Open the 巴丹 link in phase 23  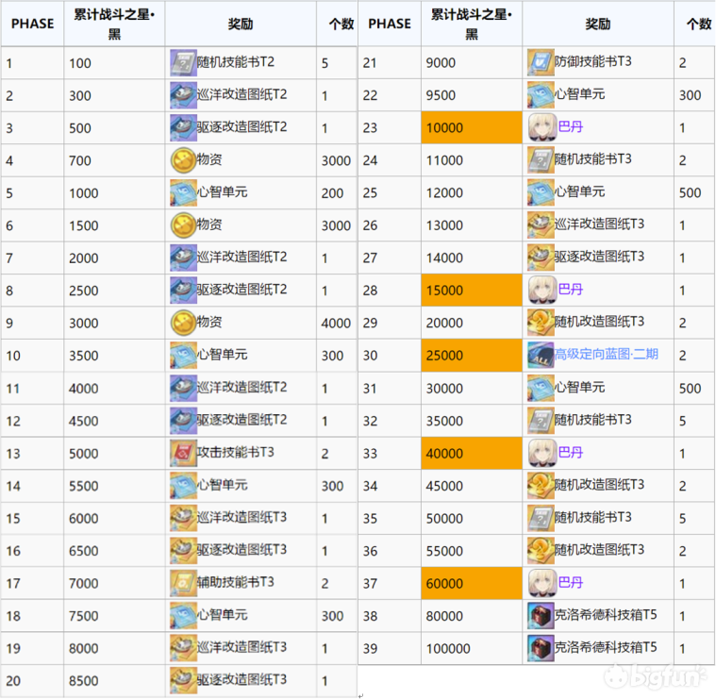click(571, 126)
